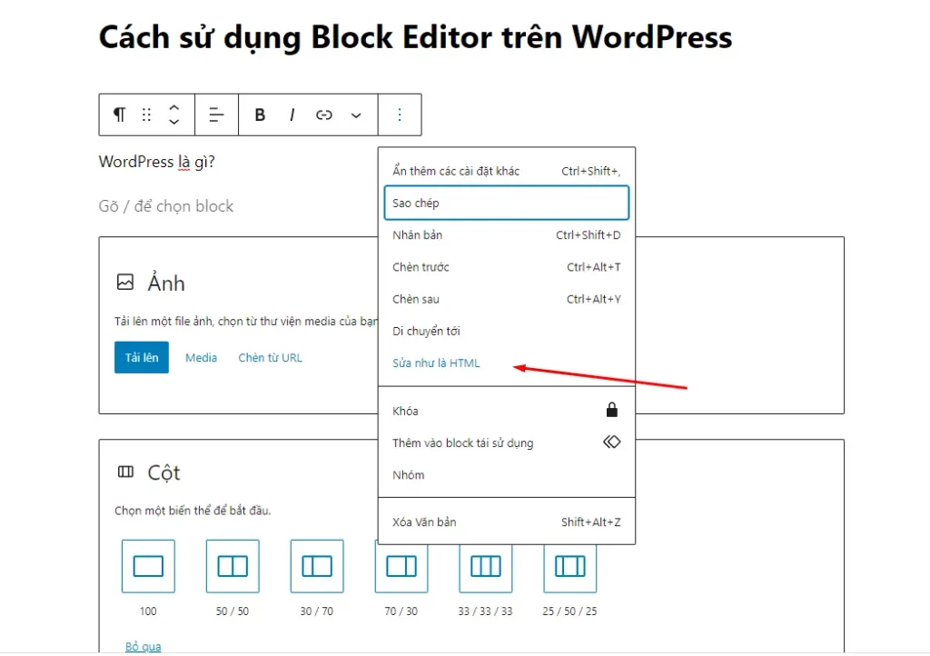This screenshot has height=656, width=930.
Task: Choose the 70 / 30 column layout
Action: [x=401, y=568]
